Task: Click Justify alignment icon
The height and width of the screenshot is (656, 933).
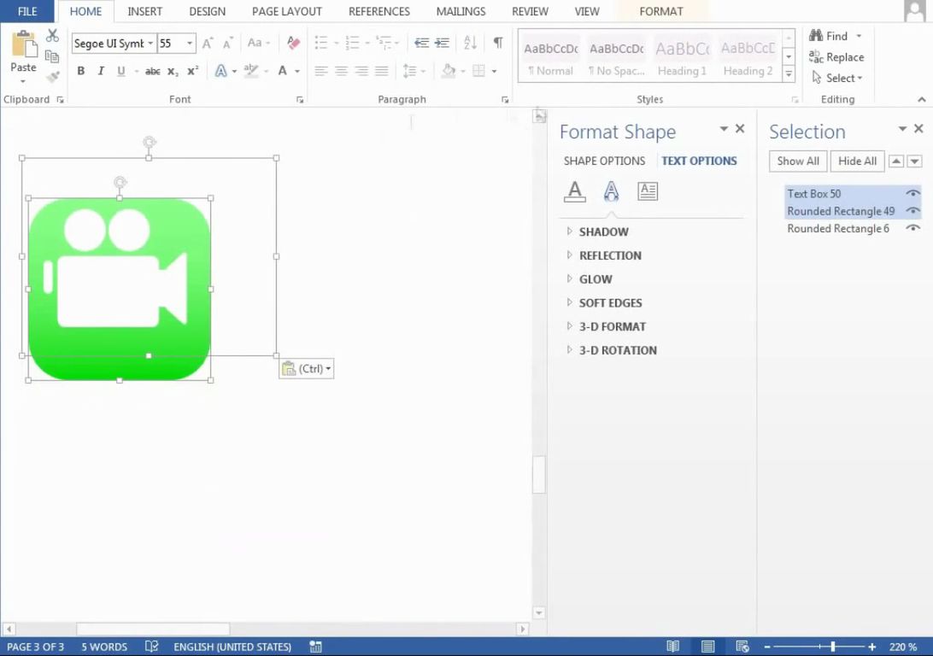Action: coord(382,71)
